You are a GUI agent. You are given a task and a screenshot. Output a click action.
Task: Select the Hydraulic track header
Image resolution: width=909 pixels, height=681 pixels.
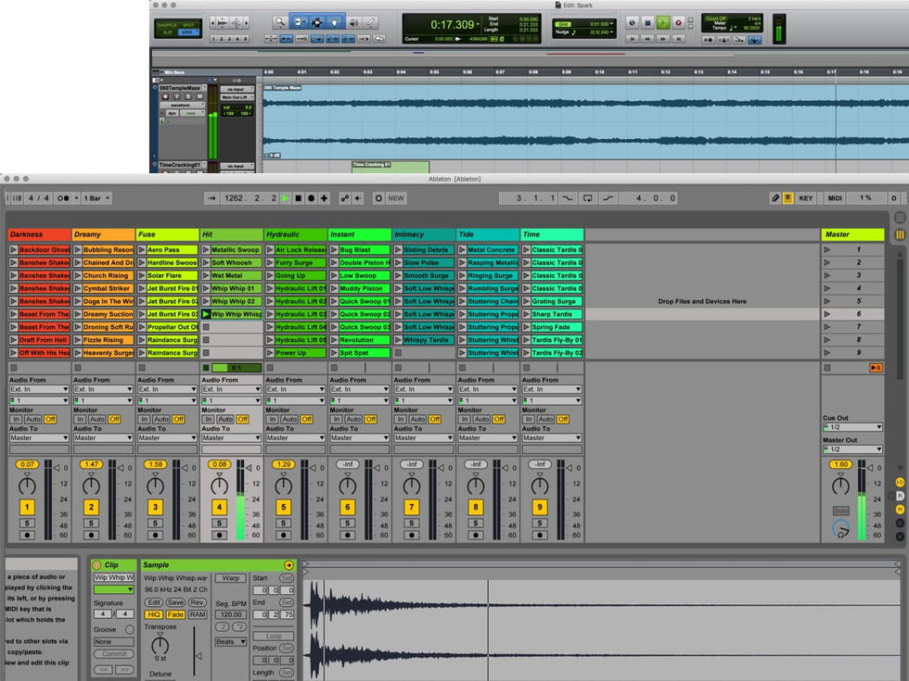pyautogui.click(x=295, y=234)
